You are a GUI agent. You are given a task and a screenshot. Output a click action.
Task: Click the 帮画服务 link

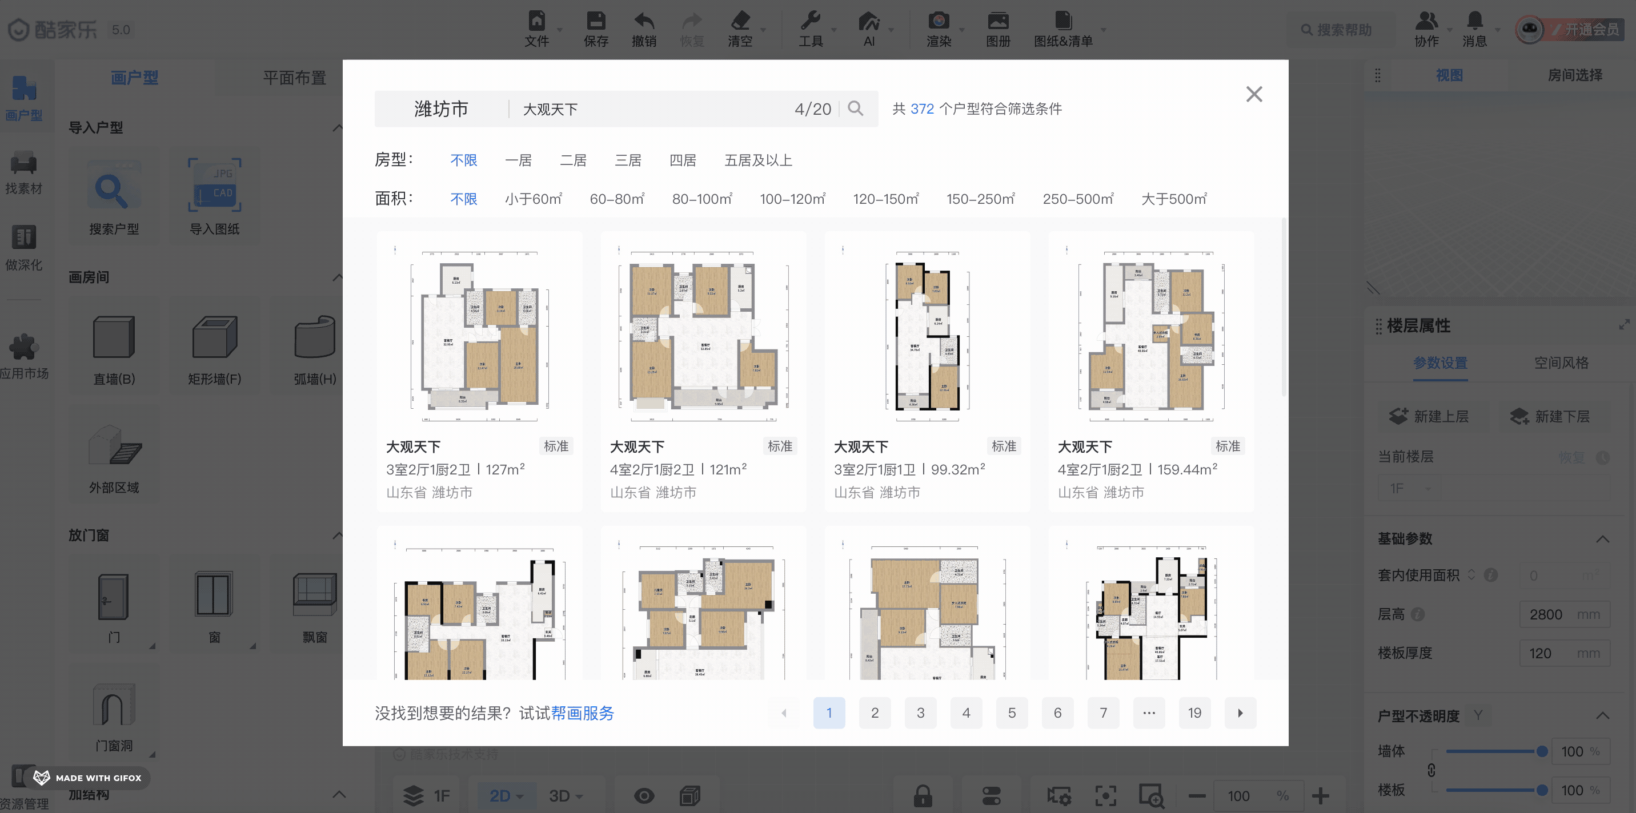tap(583, 713)
